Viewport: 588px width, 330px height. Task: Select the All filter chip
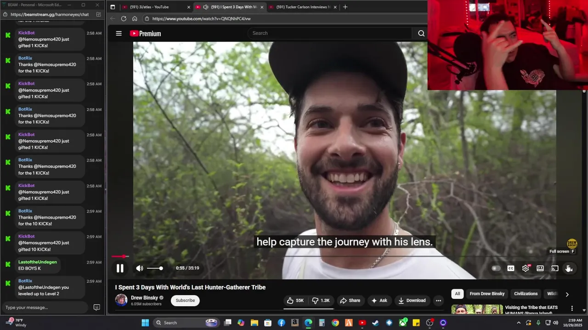tap(458, 294)
